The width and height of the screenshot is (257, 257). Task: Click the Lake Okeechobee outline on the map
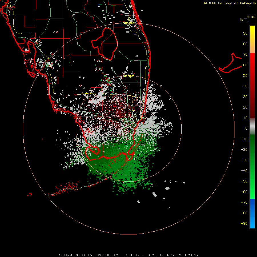point(105,44)
